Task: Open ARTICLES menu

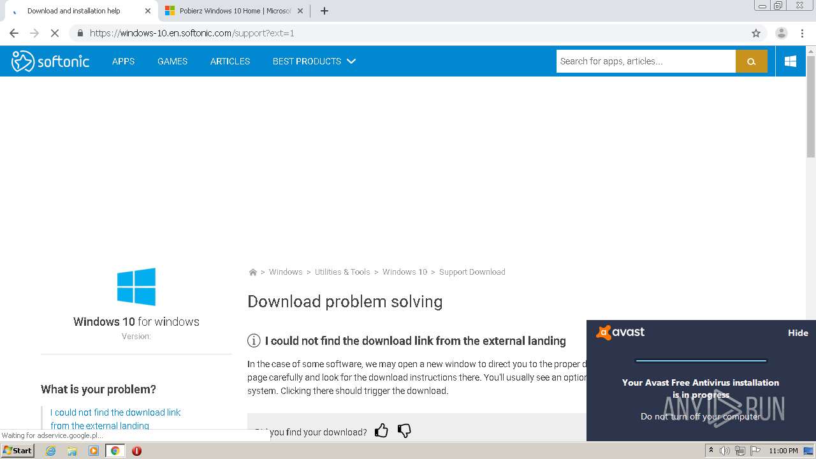Action: pyautogui.click(x=230, y=61)
